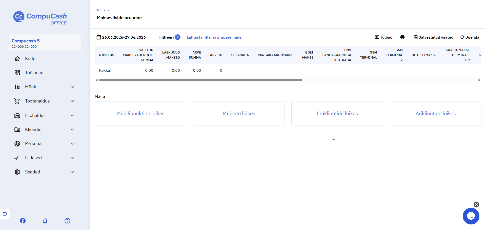Click the CompuCash Office logo
The height and width of the screenshot is (230, 486).
point(40,18)
